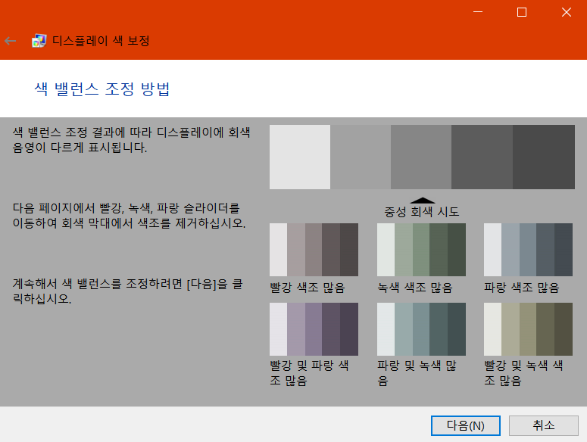587x442 pixels.
Task: Click the paragraph starting 다음 페이지에서 빨강
Action: pos(130,216)
